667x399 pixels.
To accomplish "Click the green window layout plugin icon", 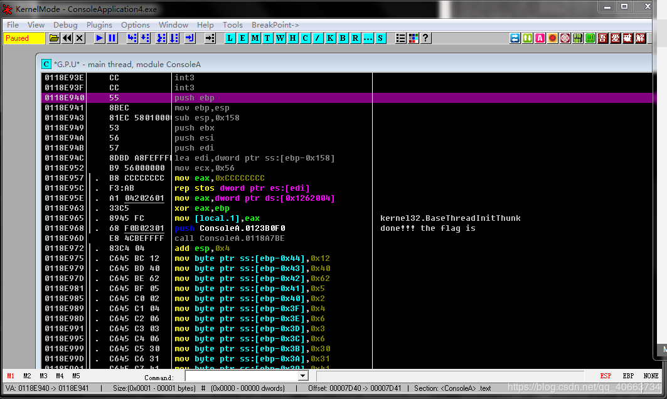I will pyautogui.click(x=590, y=38).
